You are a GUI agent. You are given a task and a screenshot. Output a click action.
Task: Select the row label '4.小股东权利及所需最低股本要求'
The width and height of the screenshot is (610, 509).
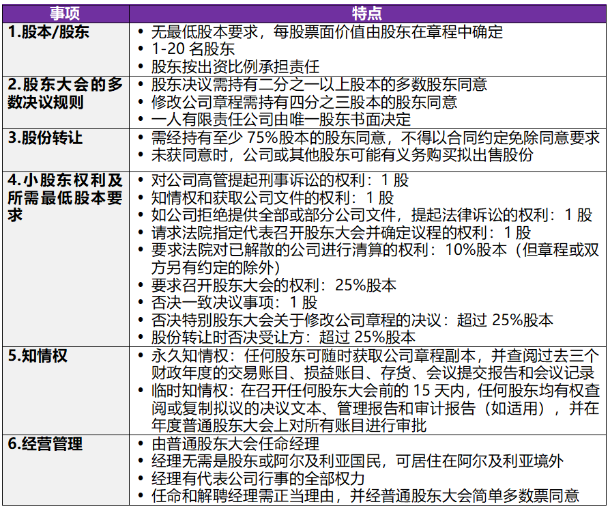[66, 197]
